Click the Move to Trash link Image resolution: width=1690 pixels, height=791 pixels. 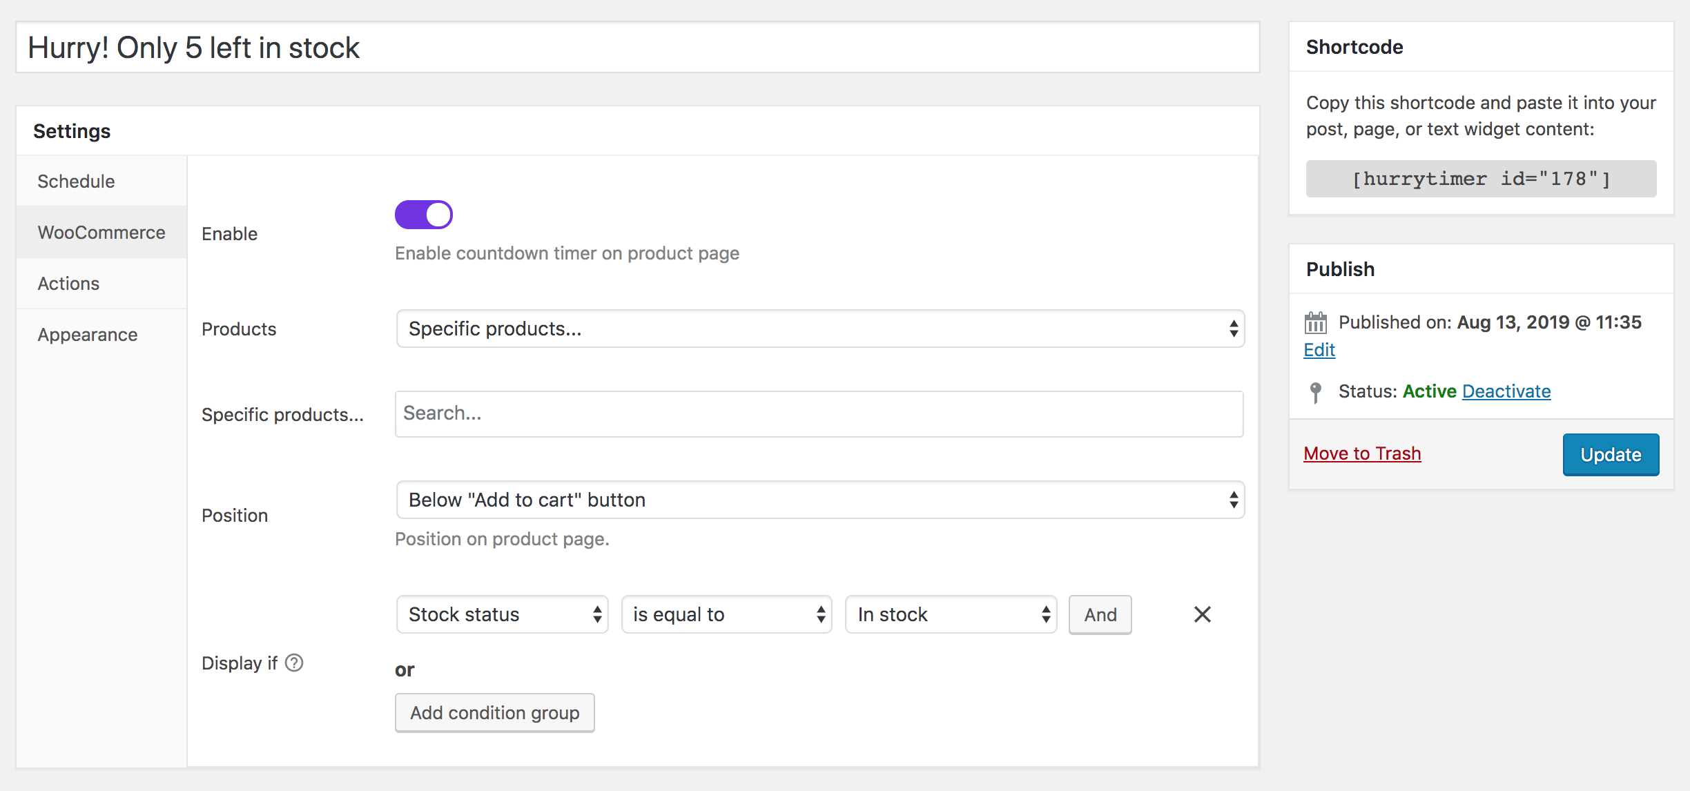pos(1361,453)
